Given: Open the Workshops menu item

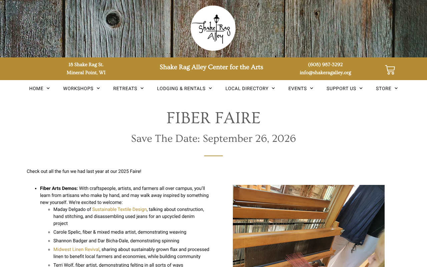Looking at the screenshot, I should click(x=78, y=88).
